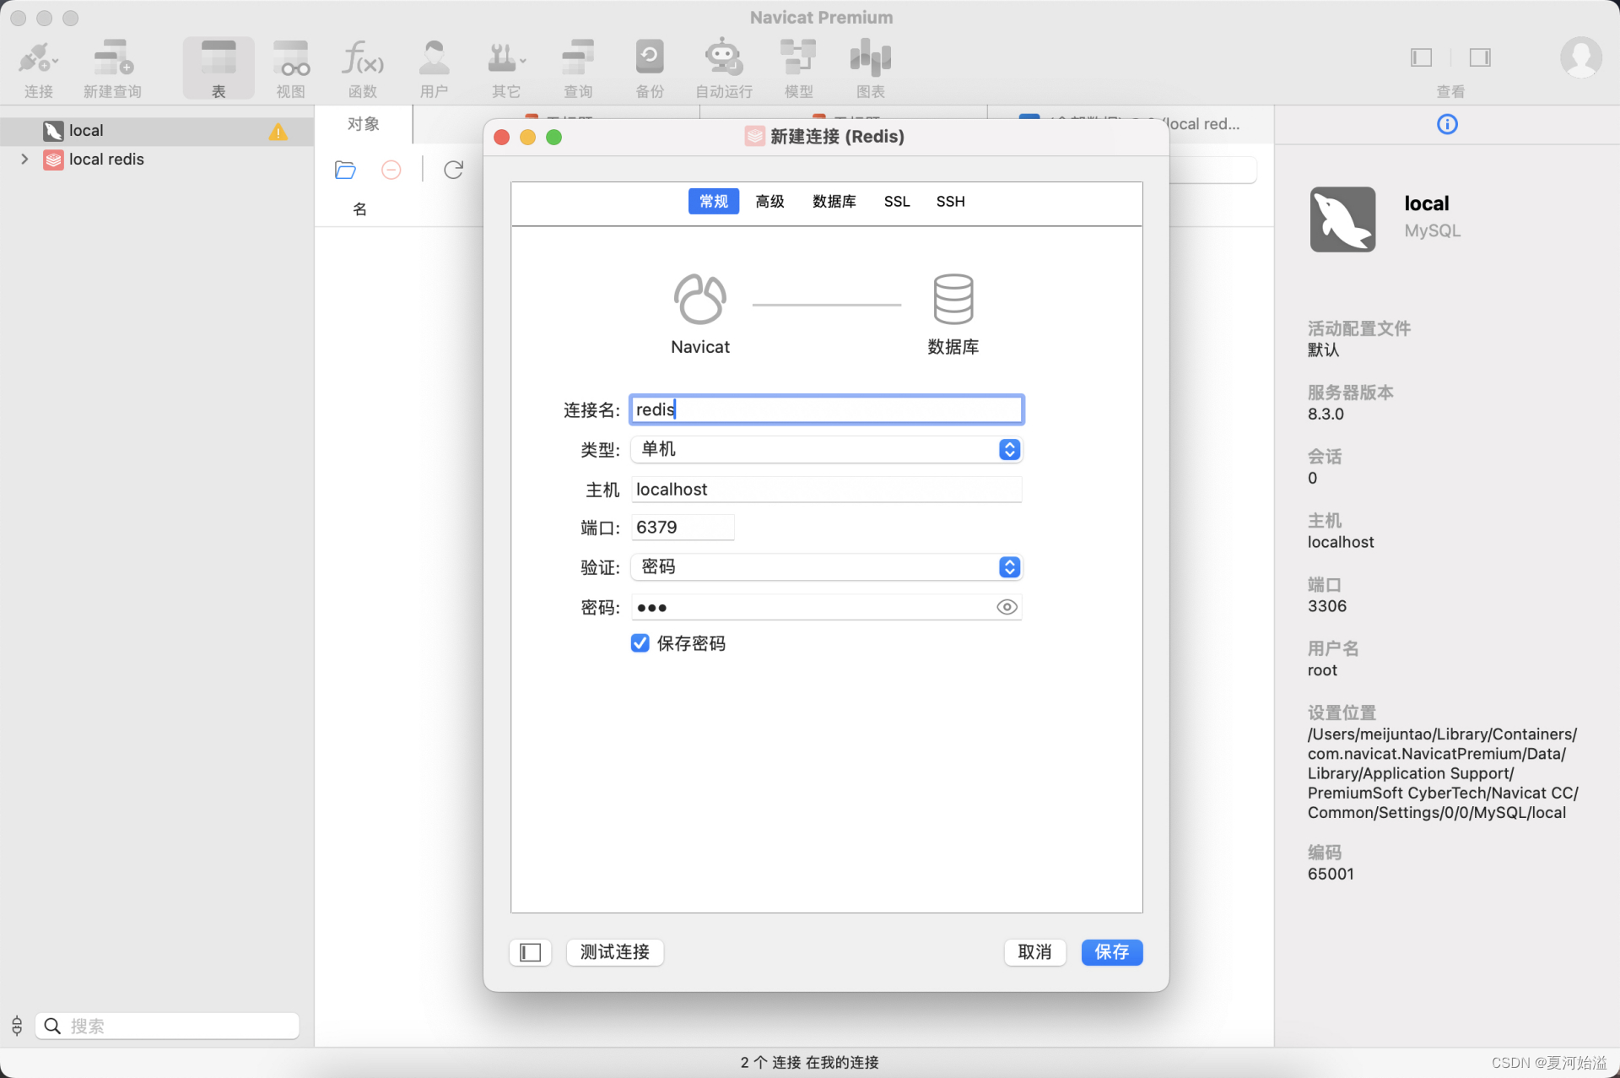Select the local MySQL connection

[x=157, y=131]
